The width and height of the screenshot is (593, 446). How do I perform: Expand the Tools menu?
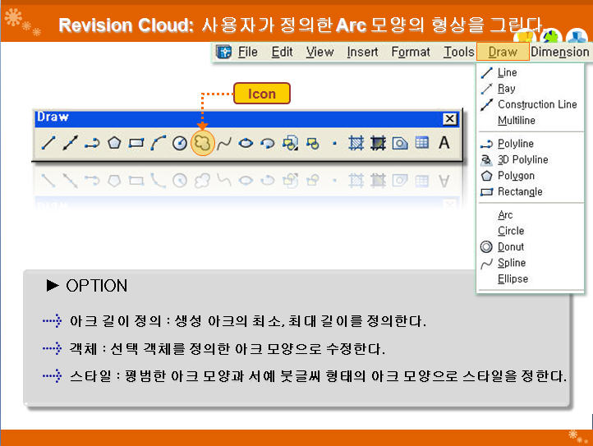pos(458,52)
